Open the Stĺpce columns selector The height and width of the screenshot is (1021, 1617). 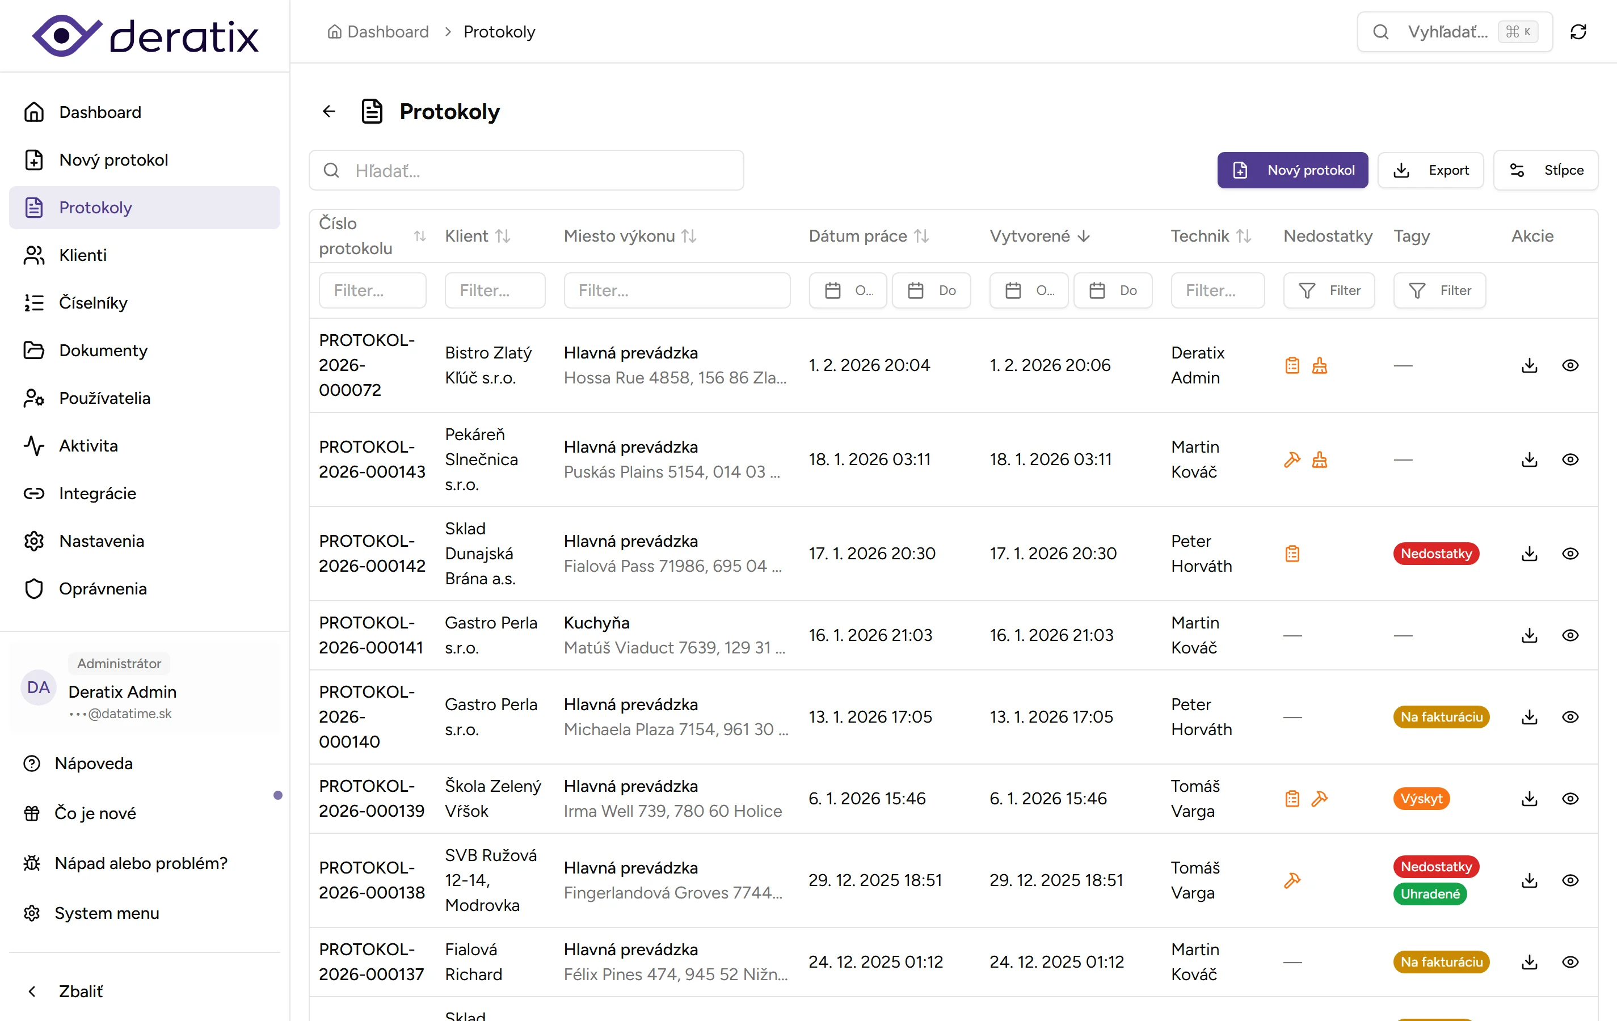[x=1545, y=171]
